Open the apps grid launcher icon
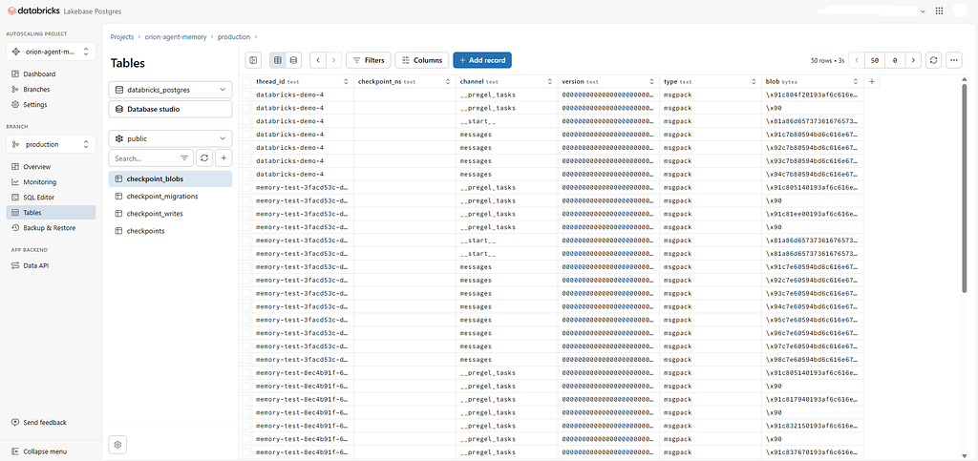Image resolution: width=978 pixels, height=461 pixels. click(x=940, y=10)
